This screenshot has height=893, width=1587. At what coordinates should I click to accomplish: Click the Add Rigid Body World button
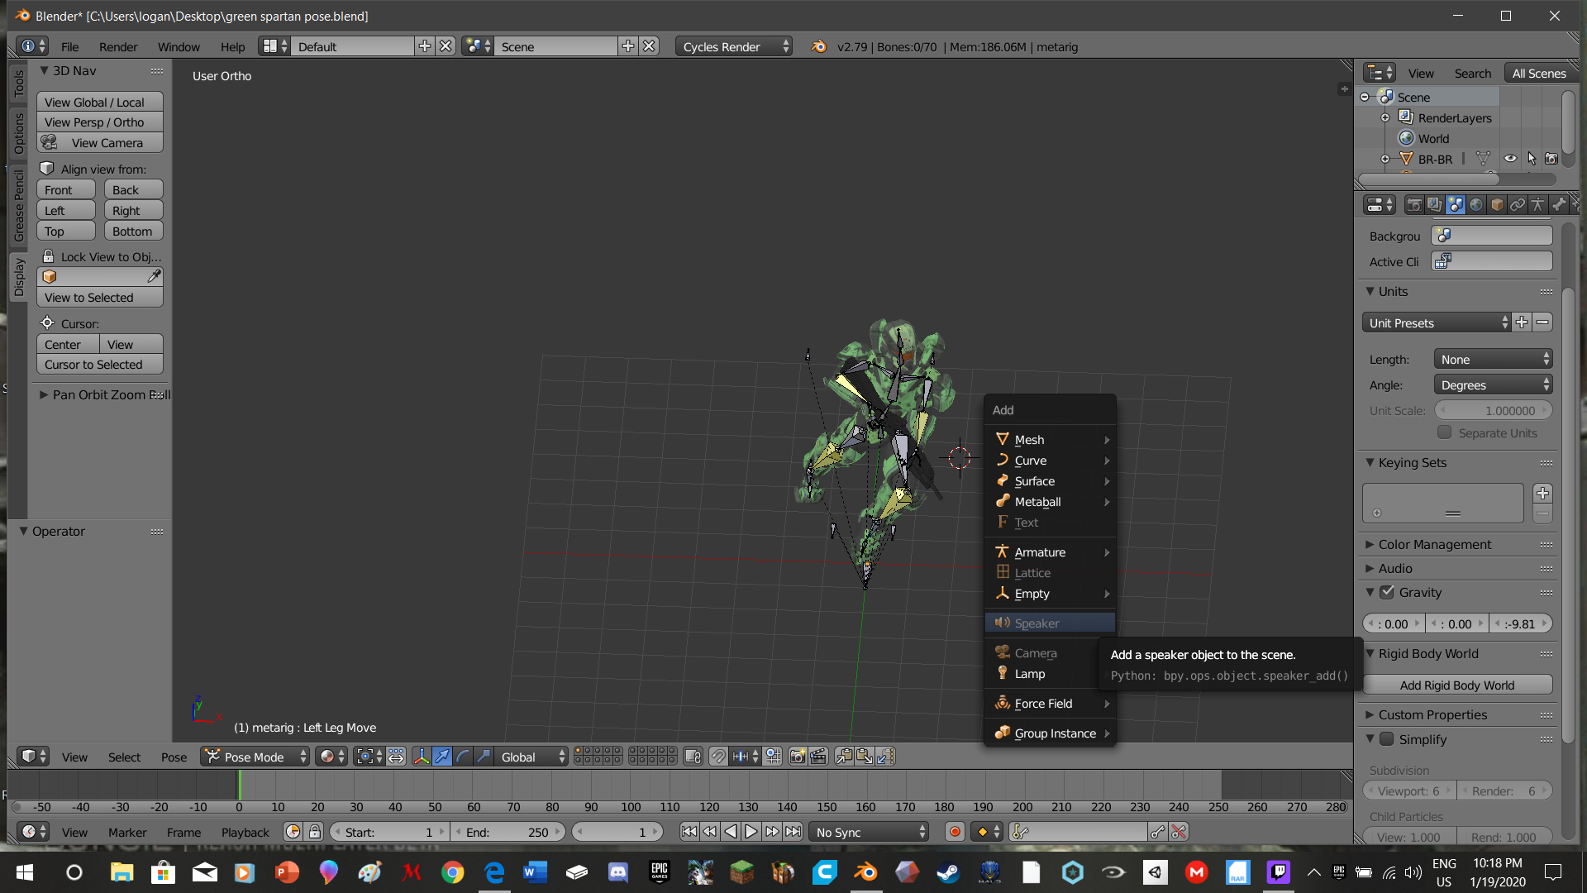tap(1456, 685)
